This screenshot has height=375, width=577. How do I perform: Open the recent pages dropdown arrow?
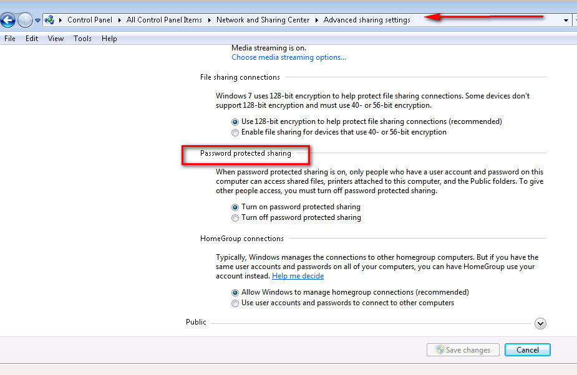tap(37, 19)
